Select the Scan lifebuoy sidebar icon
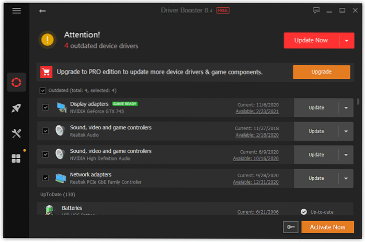365x242 pixels. 17,82
